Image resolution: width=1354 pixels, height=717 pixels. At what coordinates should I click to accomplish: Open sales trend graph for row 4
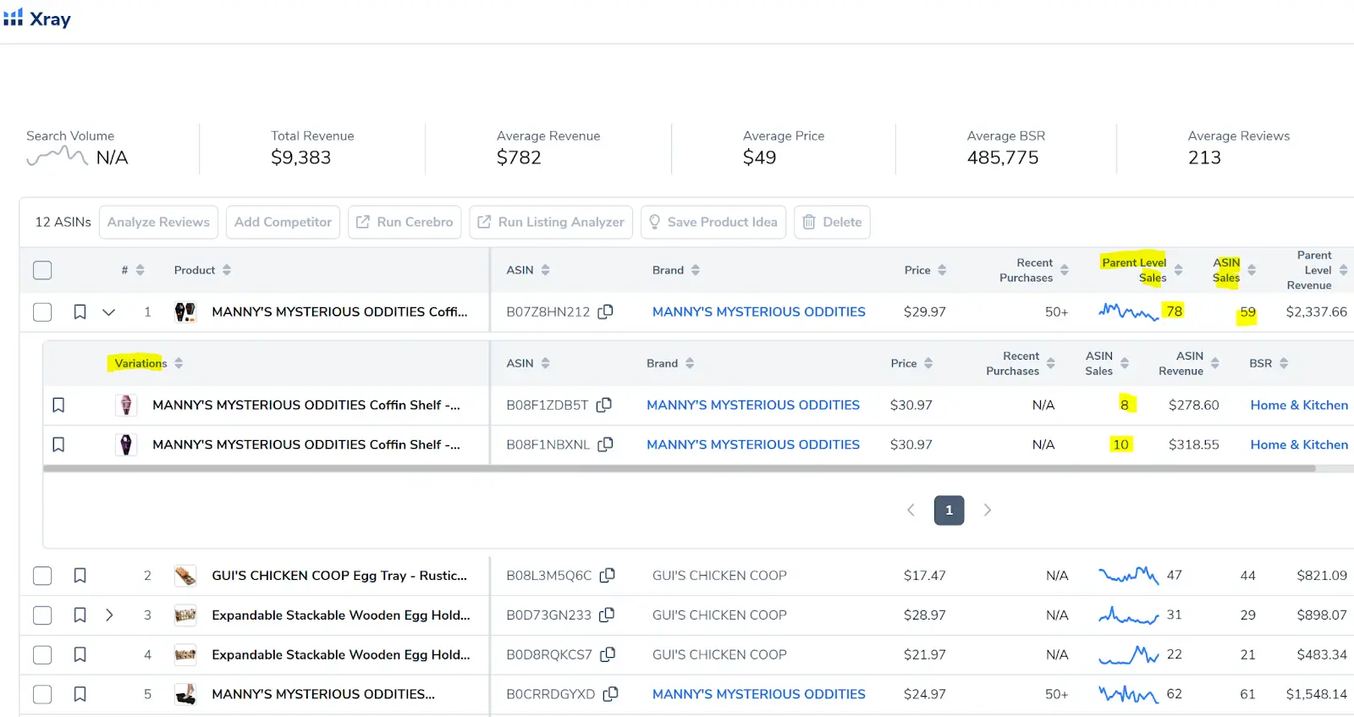1128,654
